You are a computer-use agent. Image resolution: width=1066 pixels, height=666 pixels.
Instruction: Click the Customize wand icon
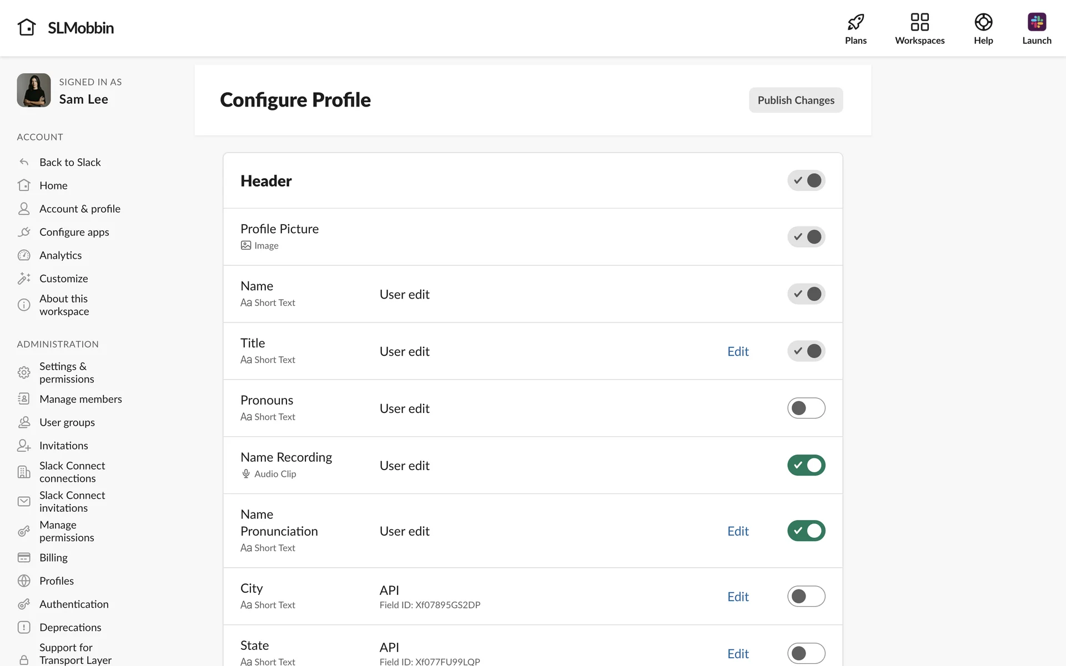24,279
